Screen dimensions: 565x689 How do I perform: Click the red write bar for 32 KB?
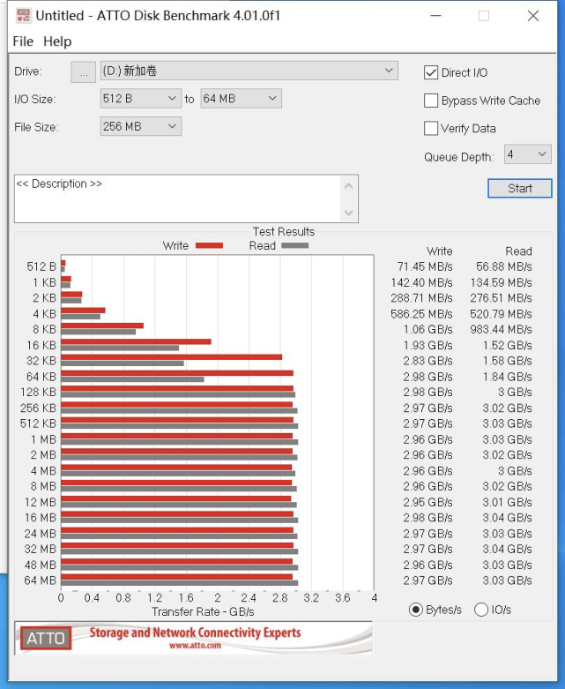[171, 357]
